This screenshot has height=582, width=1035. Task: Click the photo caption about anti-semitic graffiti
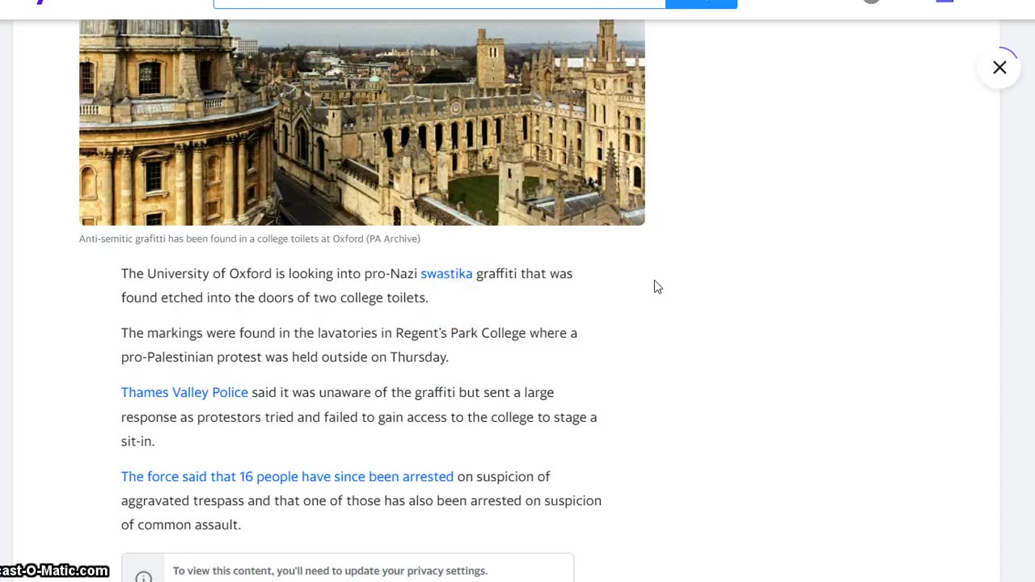pyautogui.click(x=250, y=238)
